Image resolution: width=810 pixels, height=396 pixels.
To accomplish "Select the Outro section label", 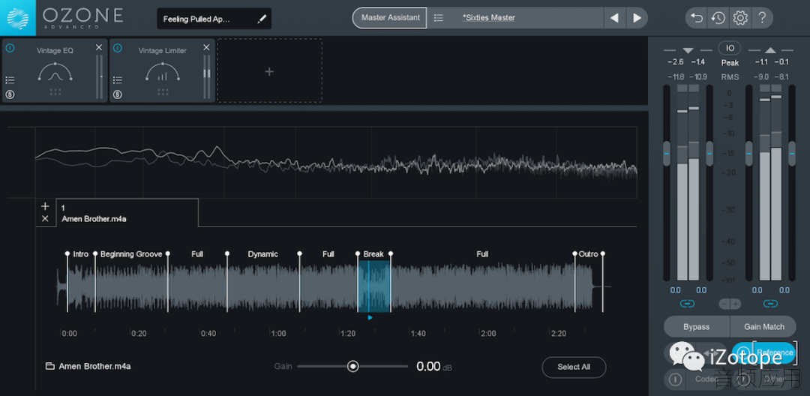I will [x=589, y=254].
